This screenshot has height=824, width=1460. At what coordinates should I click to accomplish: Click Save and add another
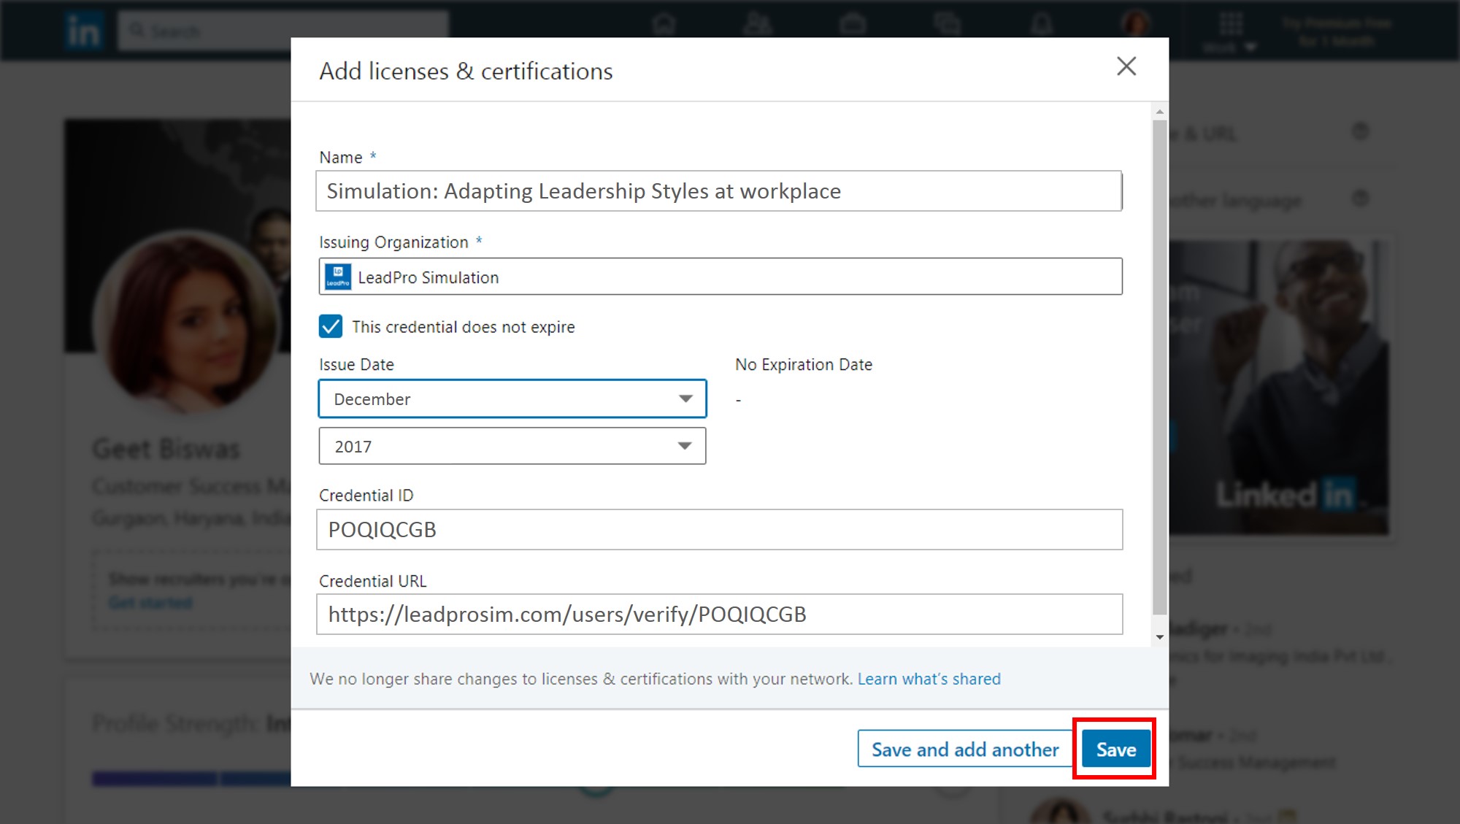click(x=964, y=749)
